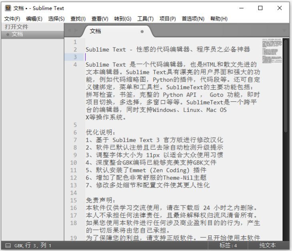Click the text X等操作系统。
The image size is (293, 251).
pyautogui.click(x=106, y=117)
